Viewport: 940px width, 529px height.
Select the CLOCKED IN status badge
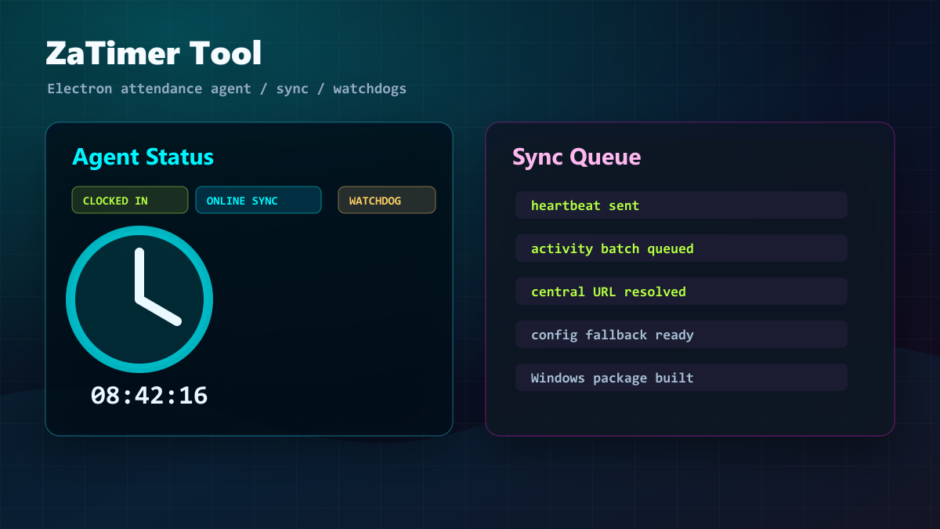click(x=130, y=200)
